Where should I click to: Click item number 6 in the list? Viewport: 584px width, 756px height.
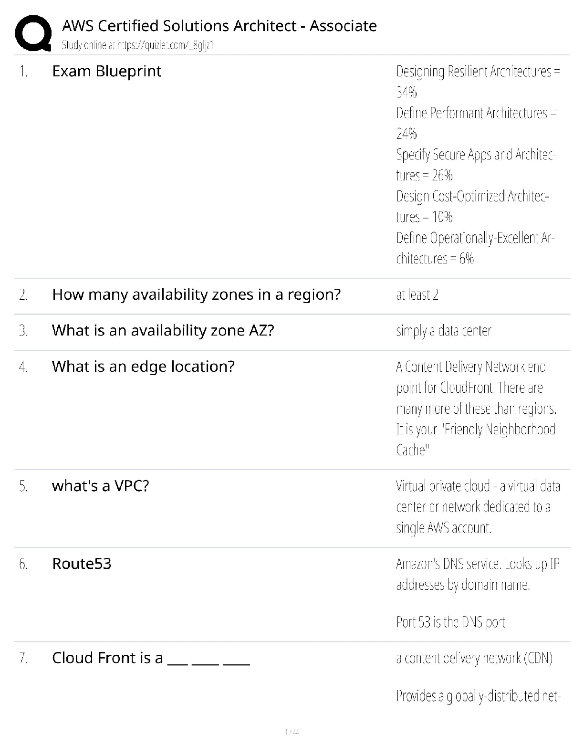pos(23,564)
